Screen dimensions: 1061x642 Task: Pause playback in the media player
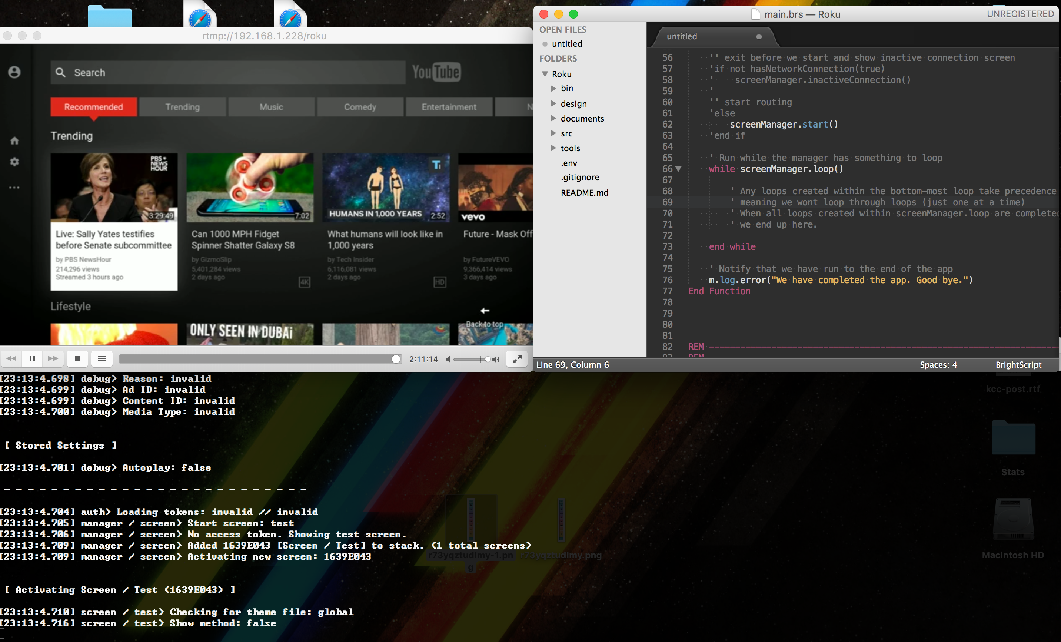(32, 358)
